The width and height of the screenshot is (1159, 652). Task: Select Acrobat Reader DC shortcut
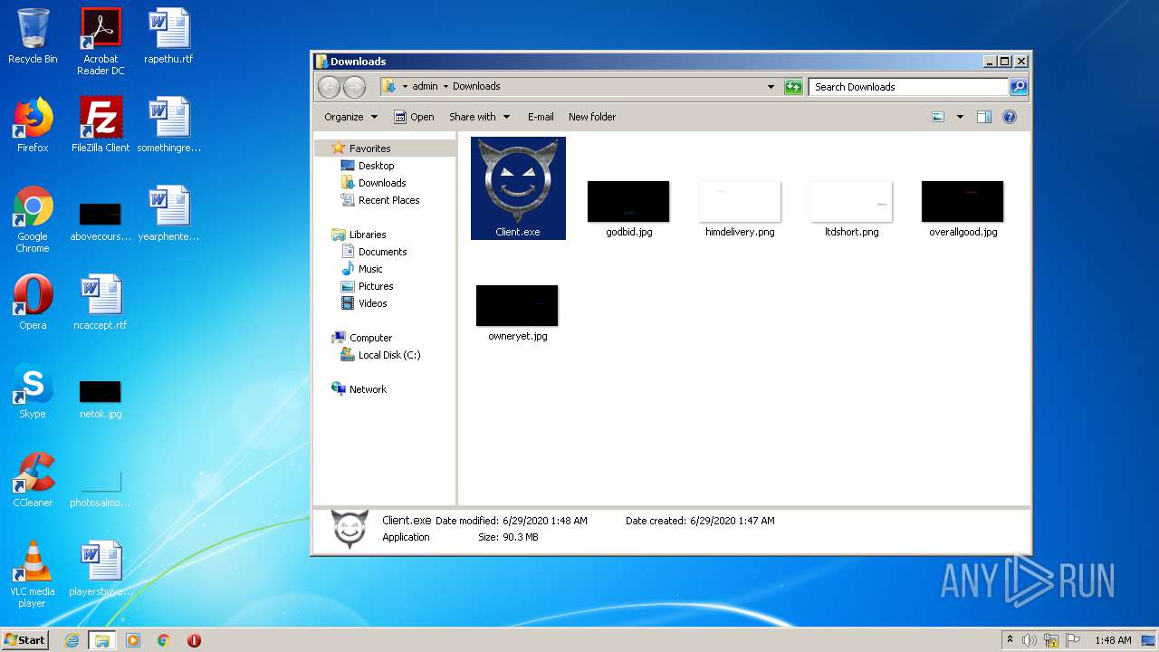click(x=101, y=42)
